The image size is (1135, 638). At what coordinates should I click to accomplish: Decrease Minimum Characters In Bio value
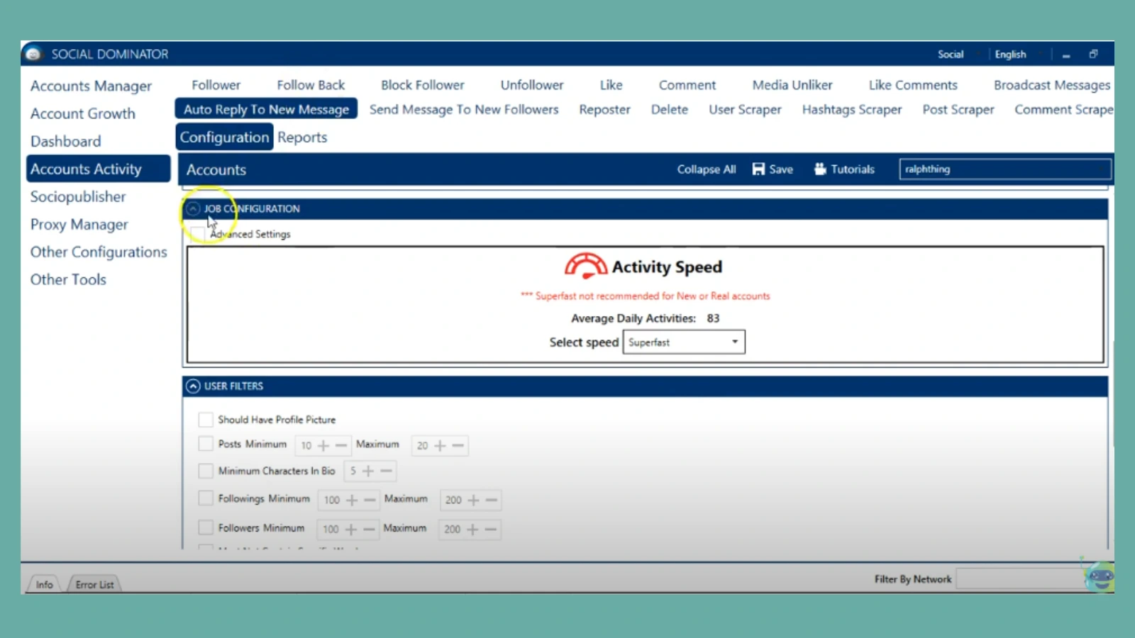386,471
